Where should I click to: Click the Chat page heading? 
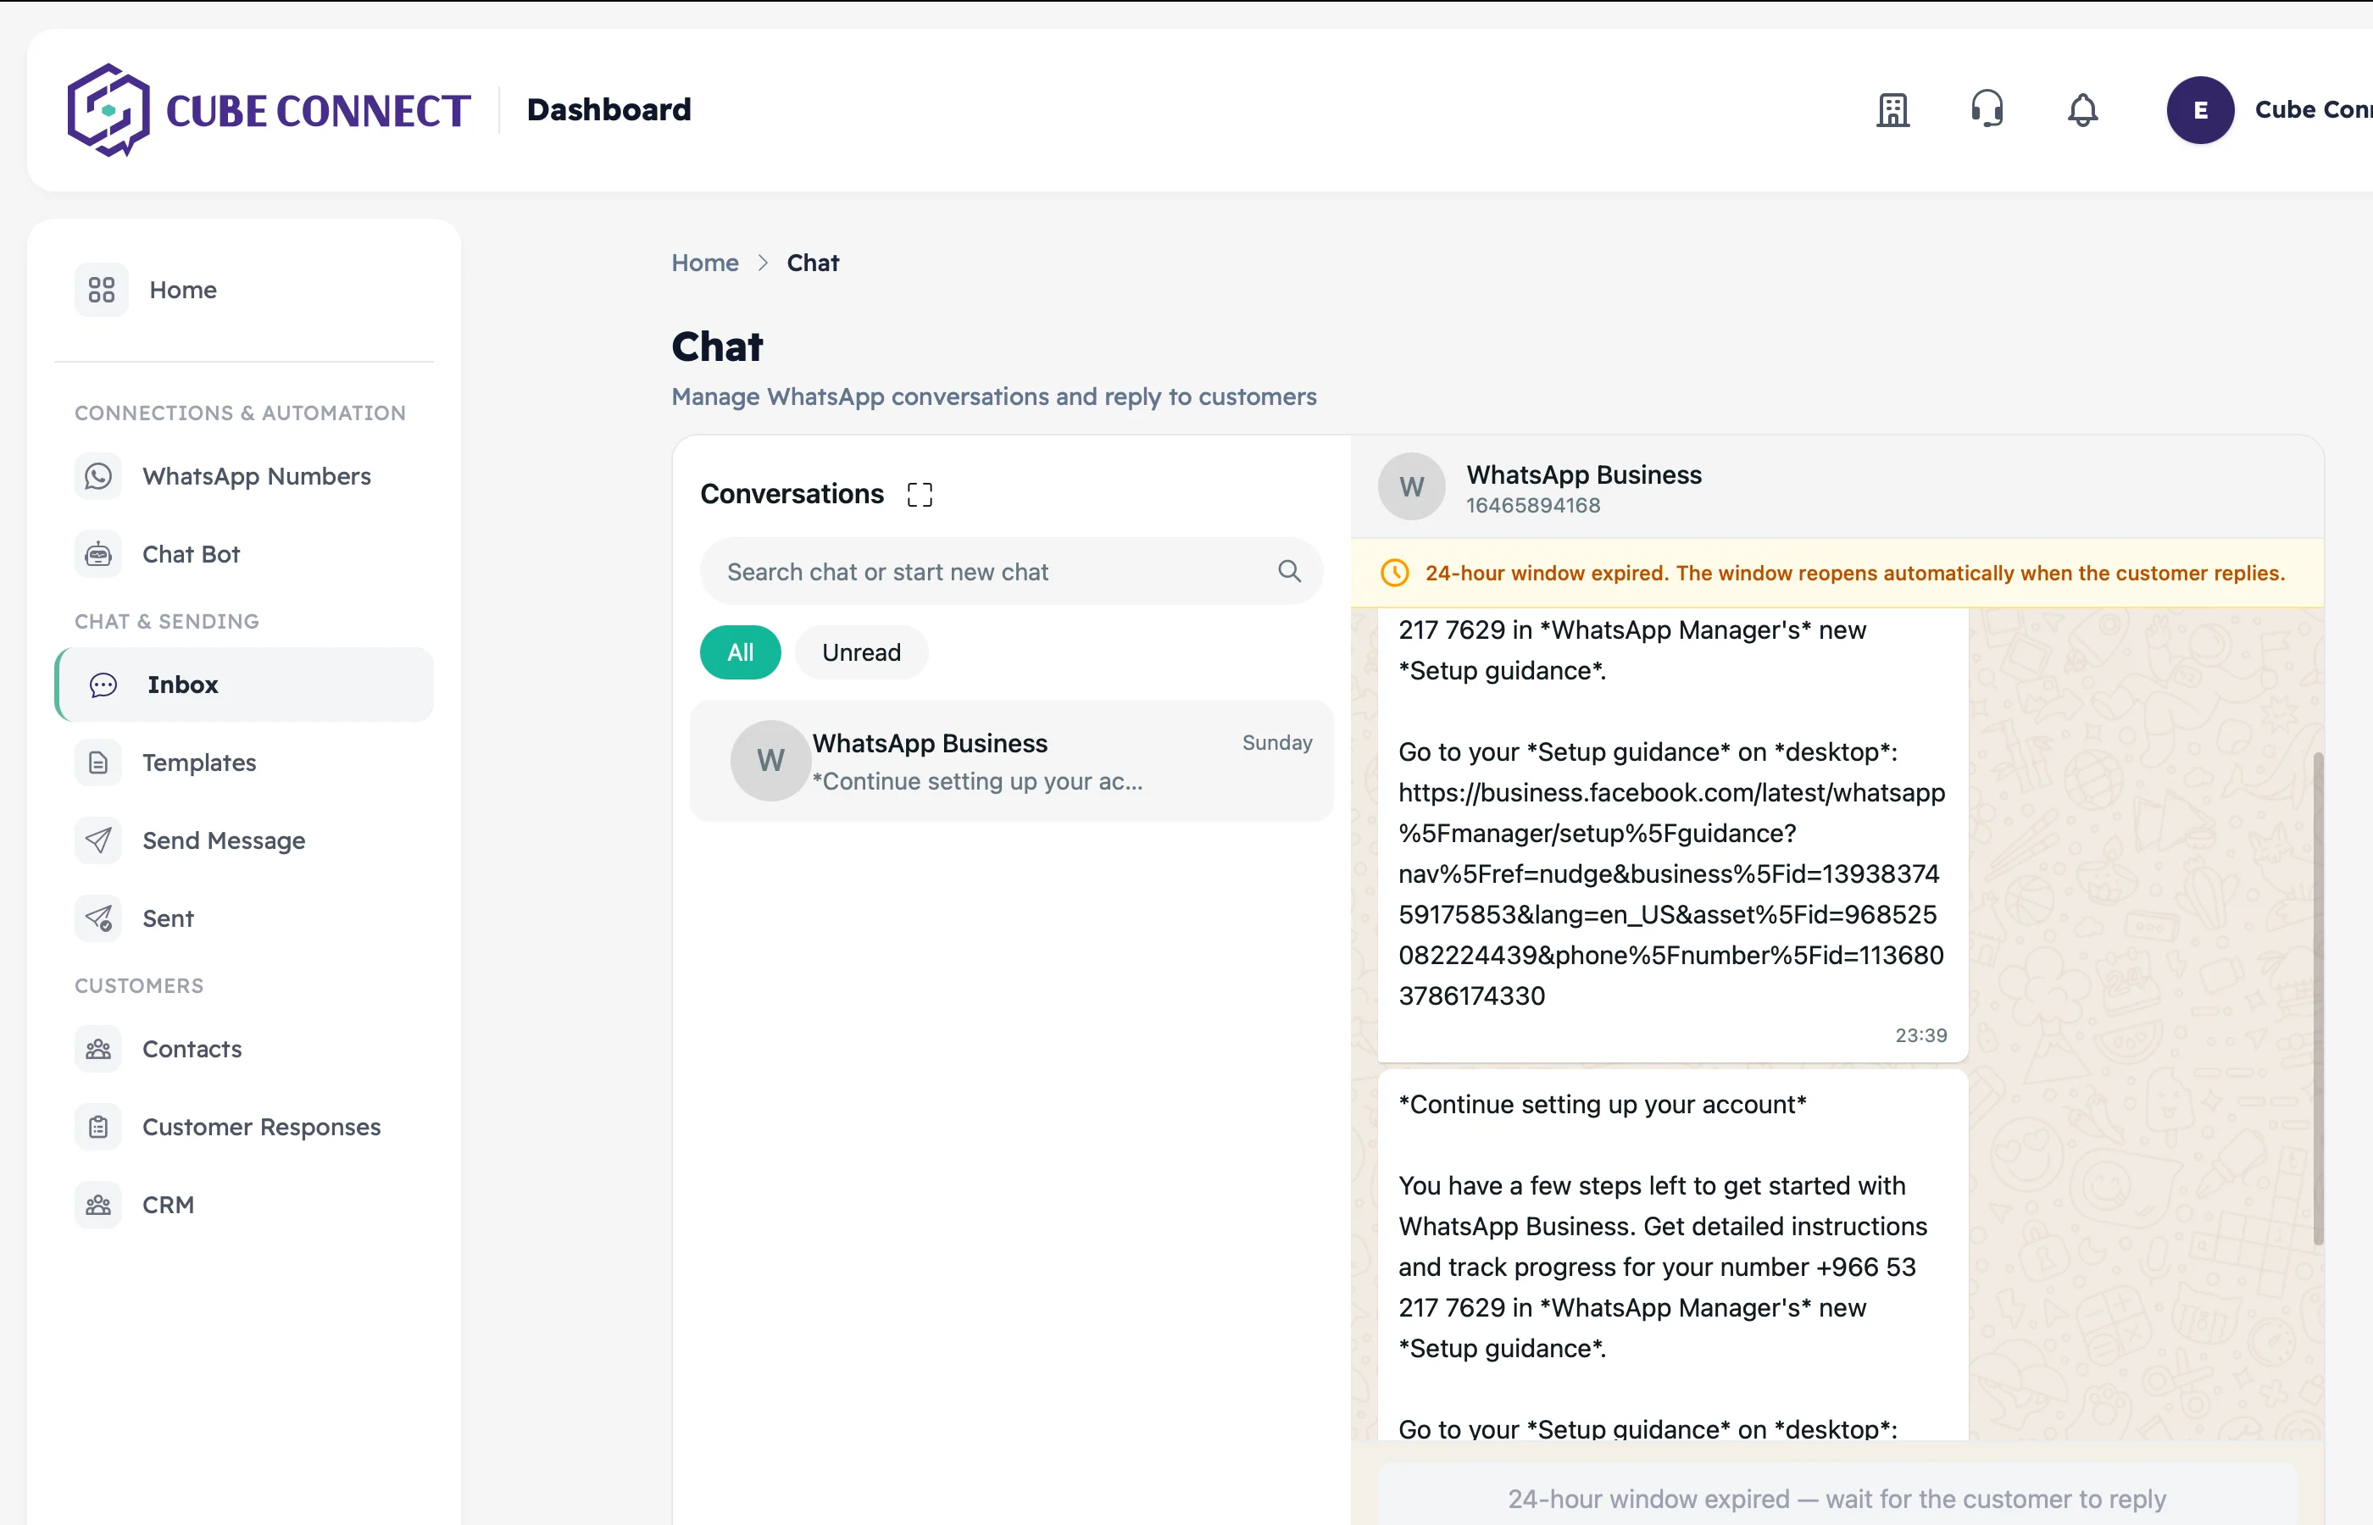[717, 347]
